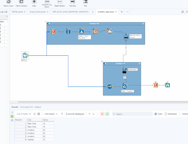Collapse Container 188 with its arrow

pyautogui.click(x=143, y=24)
